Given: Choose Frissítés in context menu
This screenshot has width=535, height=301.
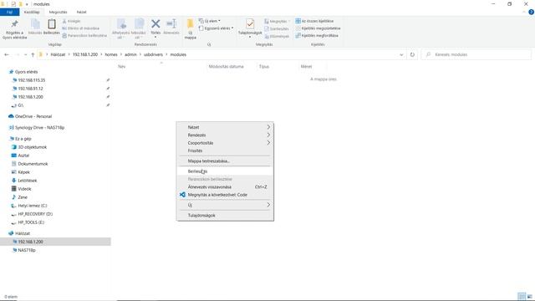Looking at the screenshot, I should tap(225, 150).
